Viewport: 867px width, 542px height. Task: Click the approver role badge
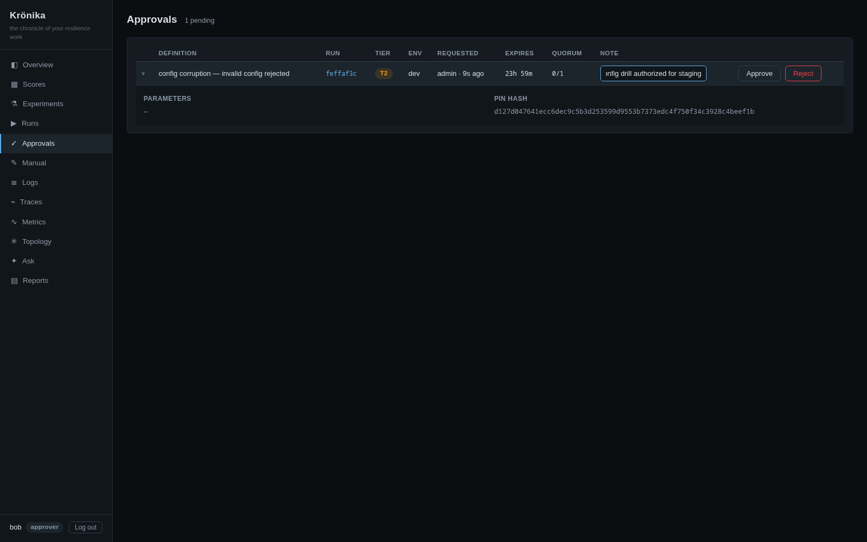coord(44,527)
